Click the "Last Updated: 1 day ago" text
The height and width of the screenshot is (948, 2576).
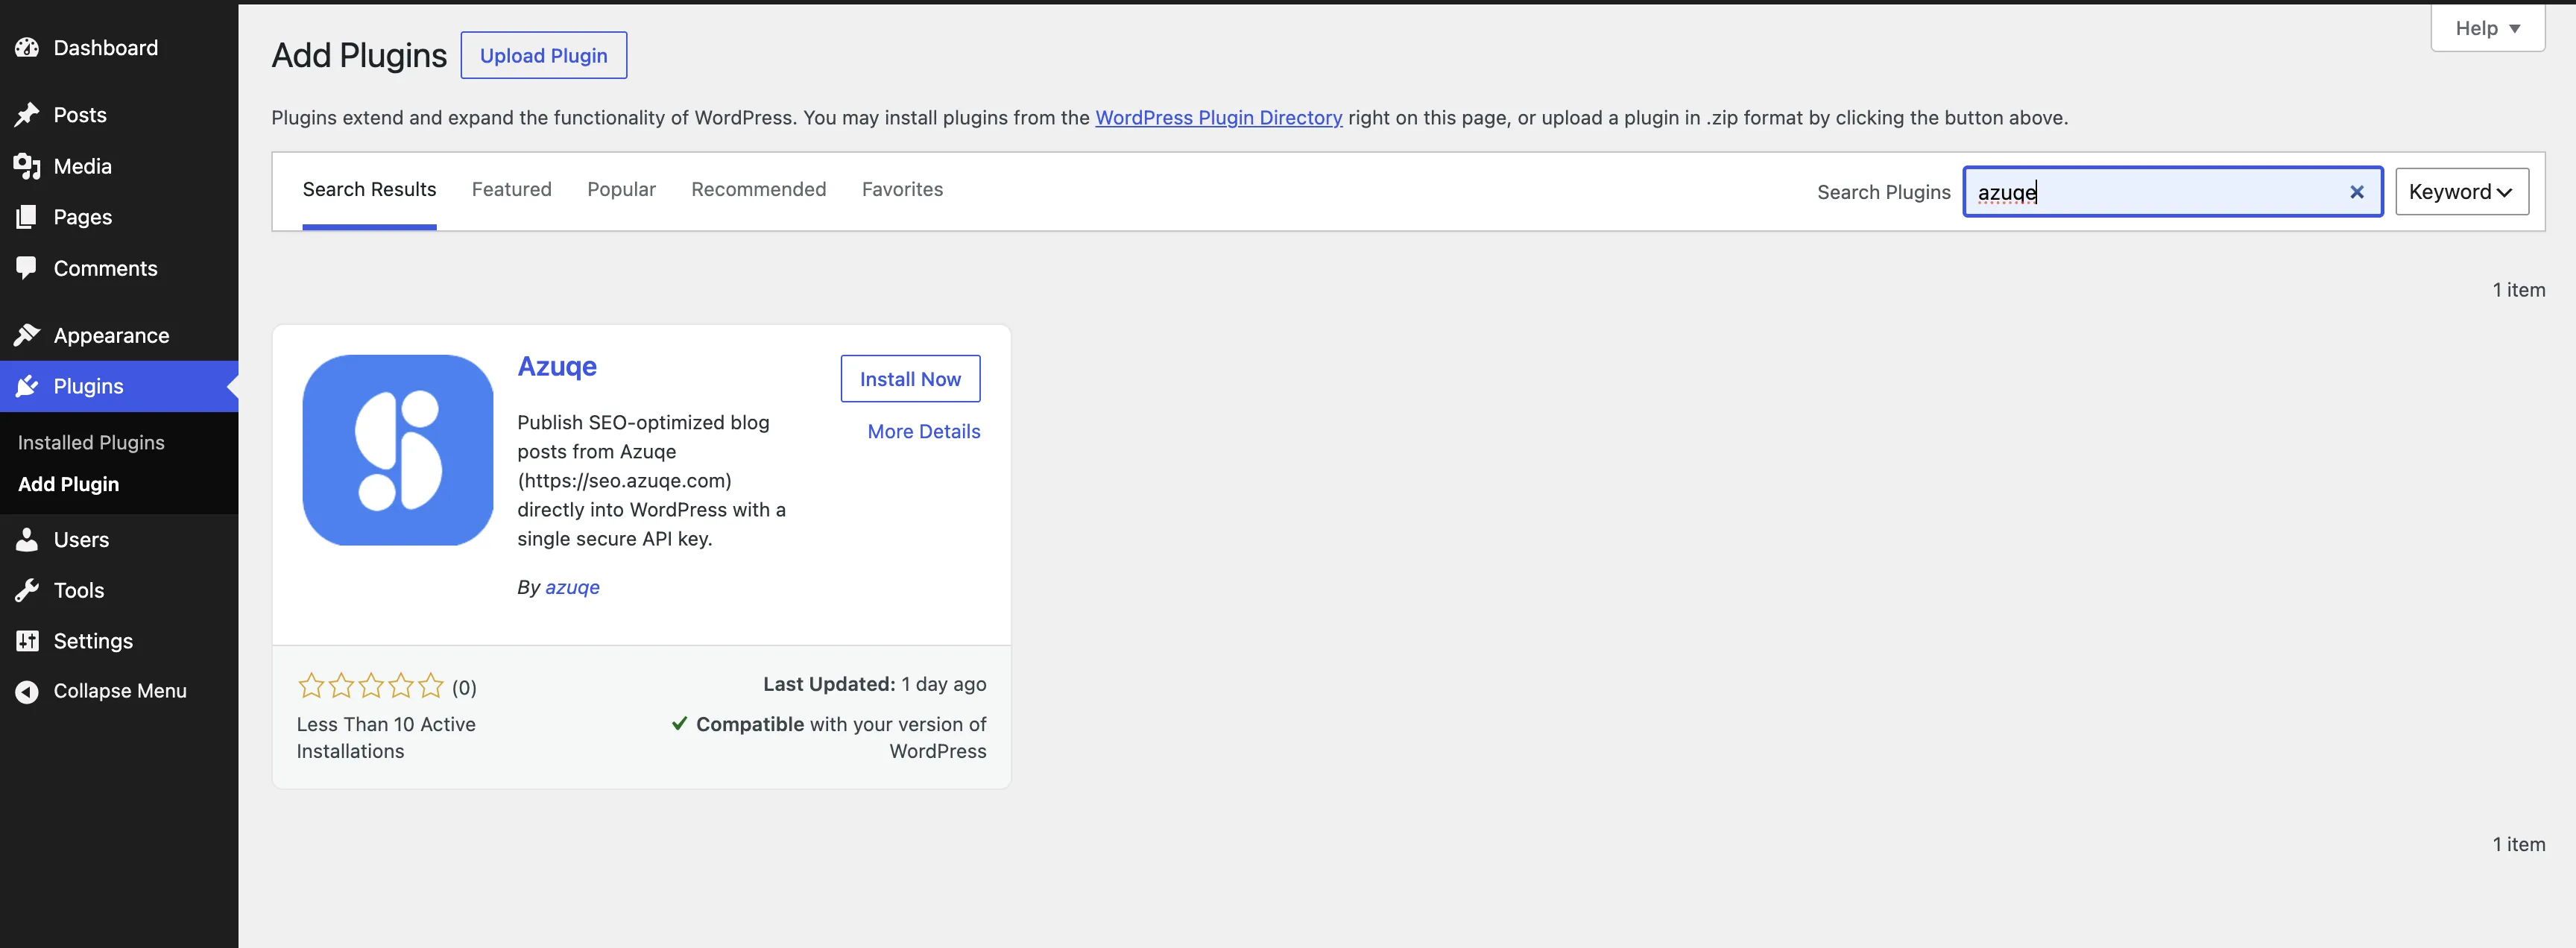(x=875, y=684)
